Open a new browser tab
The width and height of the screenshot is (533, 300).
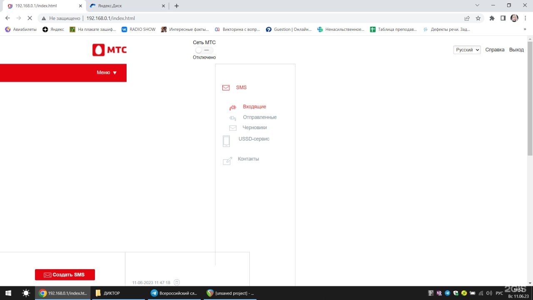[177, 6]
